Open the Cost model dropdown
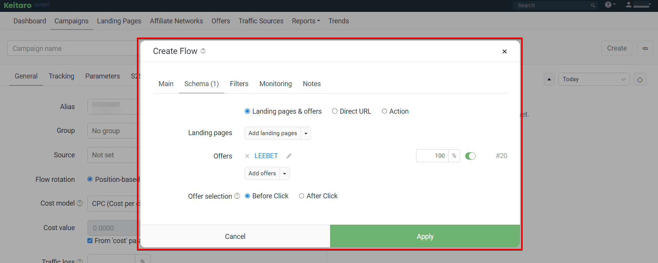This screenshot has height=263, width=658. pos(114,204)
